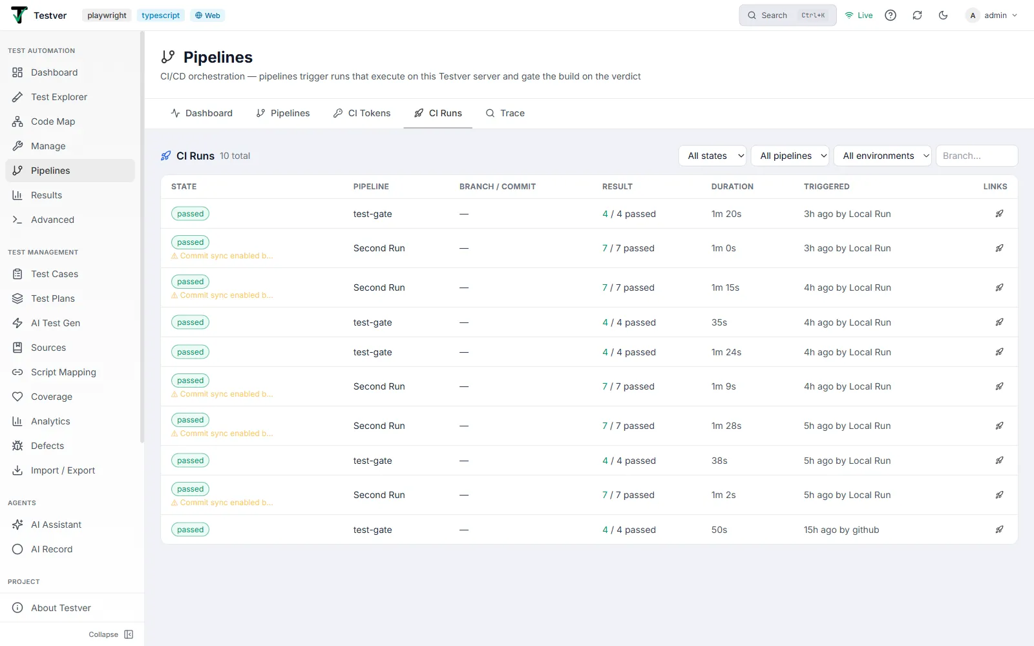Open AI Test Gen in sidebar

pyautogui.click(x=70, y=323)
